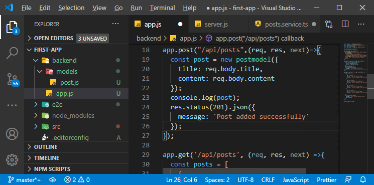374x185 pixels.
Task: Click the backend breadcrumb segment
Action: (x=149, y=38)
